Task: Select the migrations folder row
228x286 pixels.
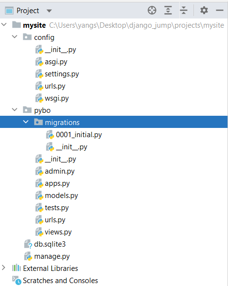Action: (114, 122)
